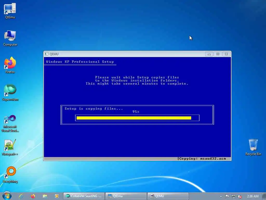Show hidden system tray icons
The width and height of the screenshot is (266, 200).
[x=221, y=196]
